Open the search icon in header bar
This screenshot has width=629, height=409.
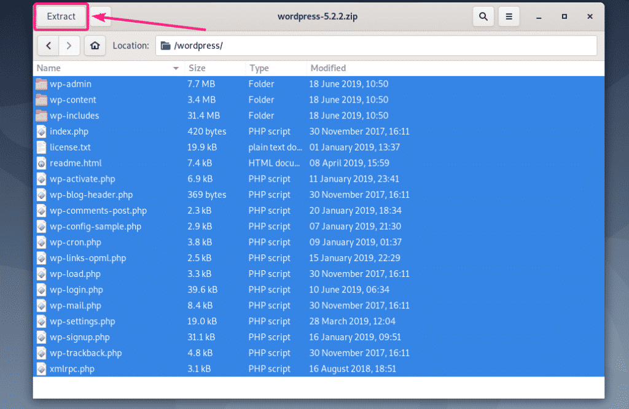pos(483,17)
